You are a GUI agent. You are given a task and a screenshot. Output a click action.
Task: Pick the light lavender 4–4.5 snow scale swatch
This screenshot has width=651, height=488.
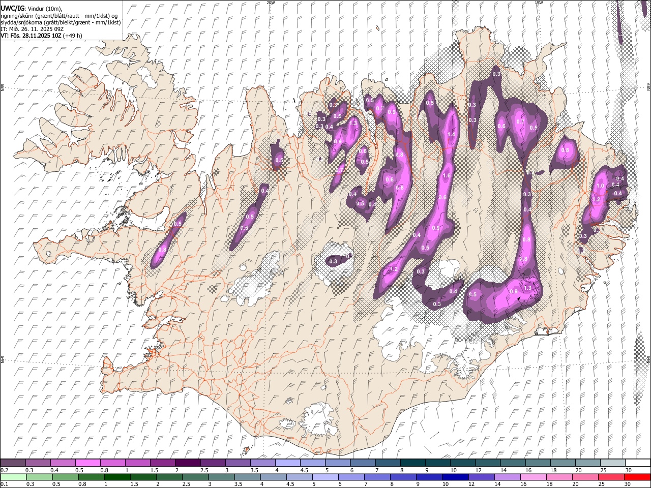(x=287, y=463)
